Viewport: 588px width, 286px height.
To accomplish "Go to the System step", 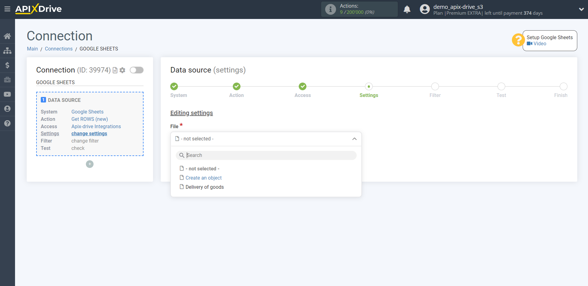I will click(174, 87).
